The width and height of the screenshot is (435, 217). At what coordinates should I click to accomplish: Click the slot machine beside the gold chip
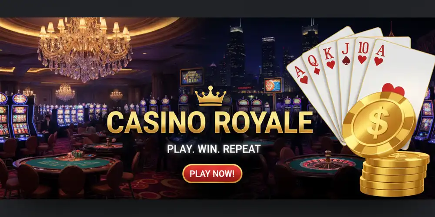[x=426, y=118]
